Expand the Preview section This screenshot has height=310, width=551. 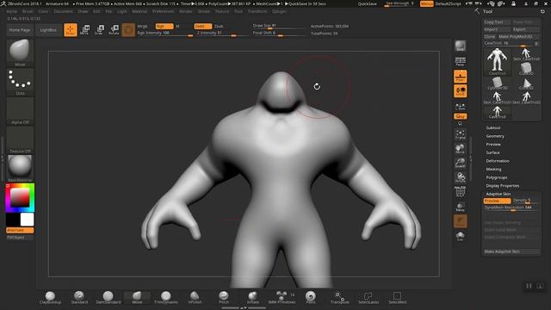click(493, 145)
